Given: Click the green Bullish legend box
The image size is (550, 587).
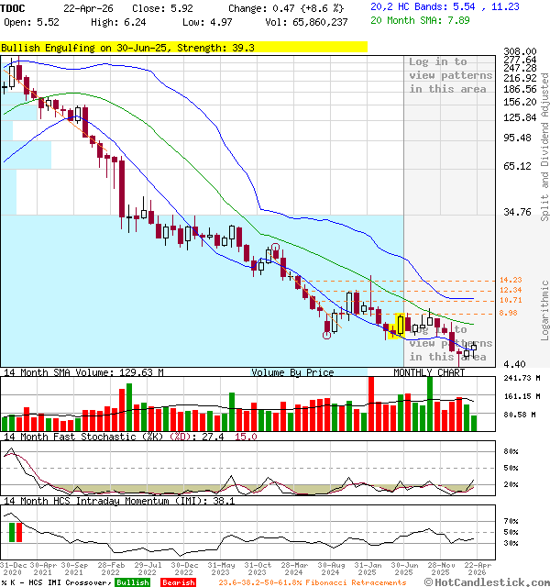Looking at the screenshot, I should [132, 582].
